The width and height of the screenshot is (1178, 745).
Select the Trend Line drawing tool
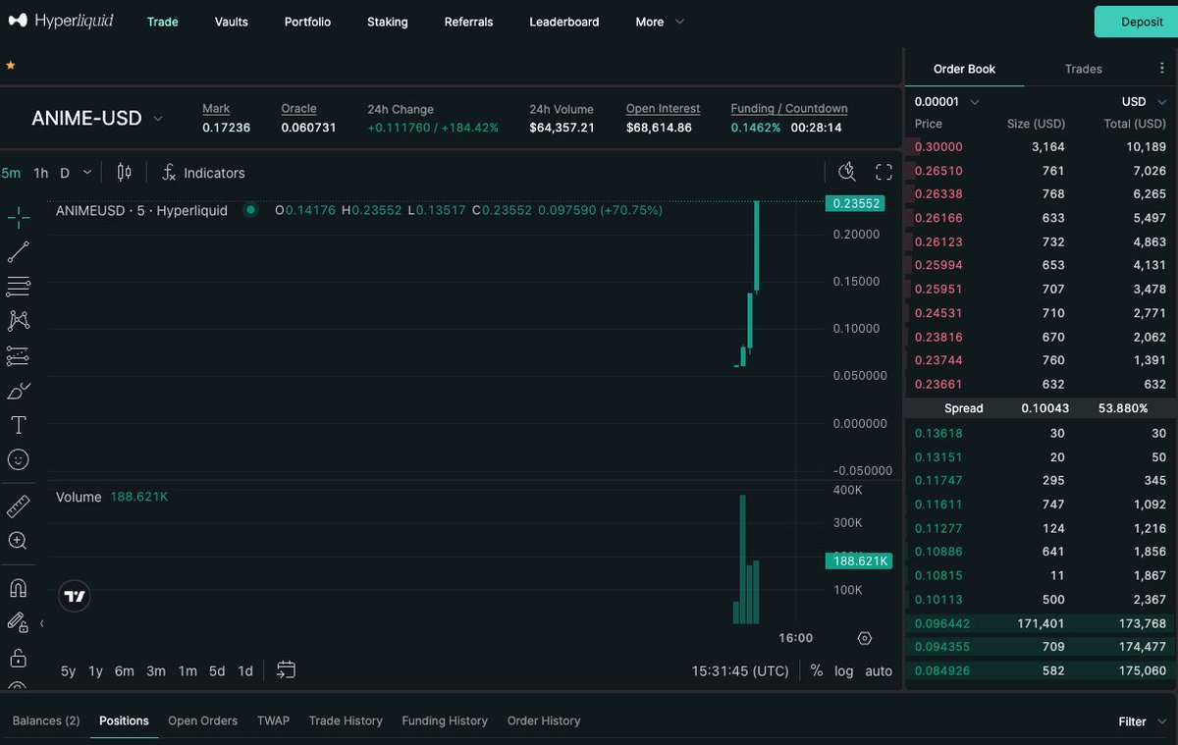coord(20,251)
